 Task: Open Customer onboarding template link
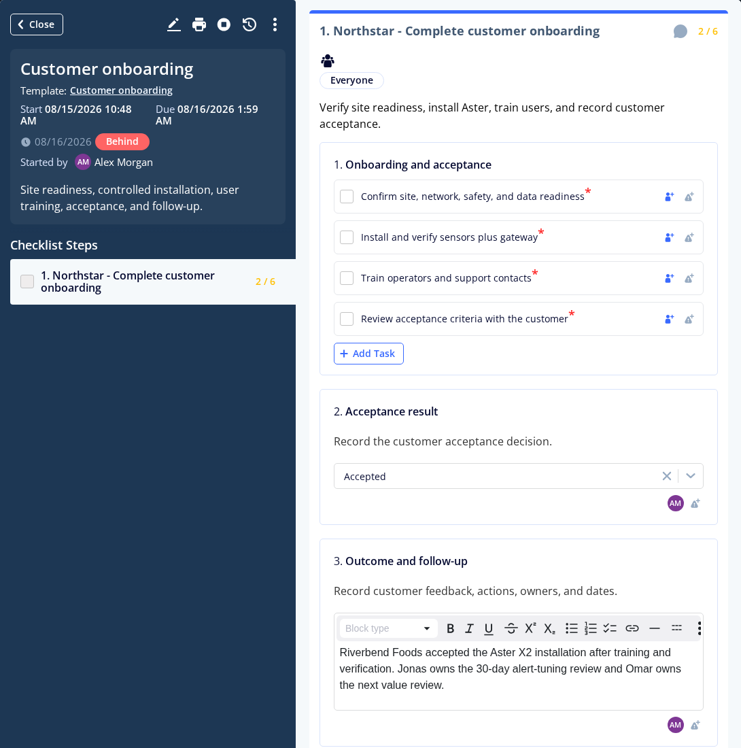tap(121, 90)
